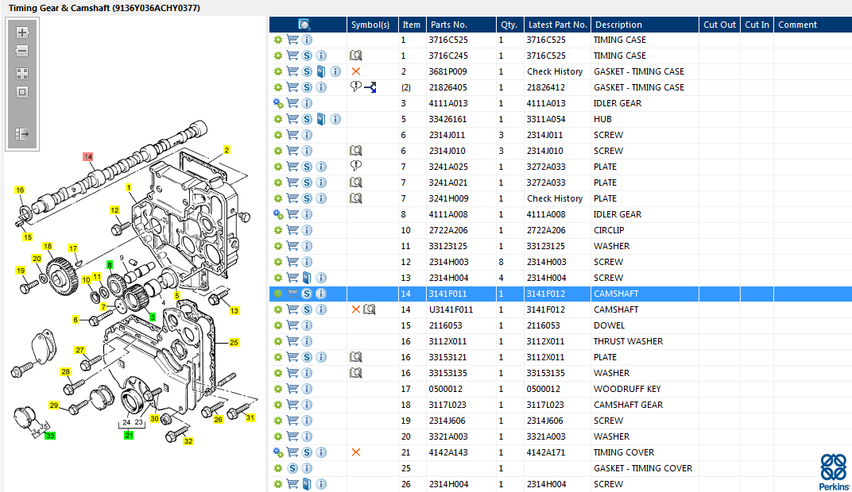Open book icon for GASKET 3681P009

pyautogui.click(x=321, y=71)
